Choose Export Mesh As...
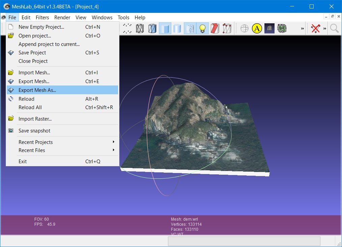This screenshot has width=342, height=247. click(62, 90)
